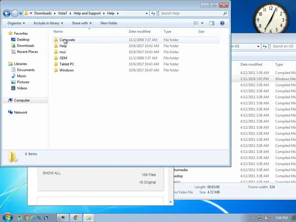296x222 pixels.
Task: Open the view options dropdown arrow
Action: pyautogui.click(x=202, y=23)
